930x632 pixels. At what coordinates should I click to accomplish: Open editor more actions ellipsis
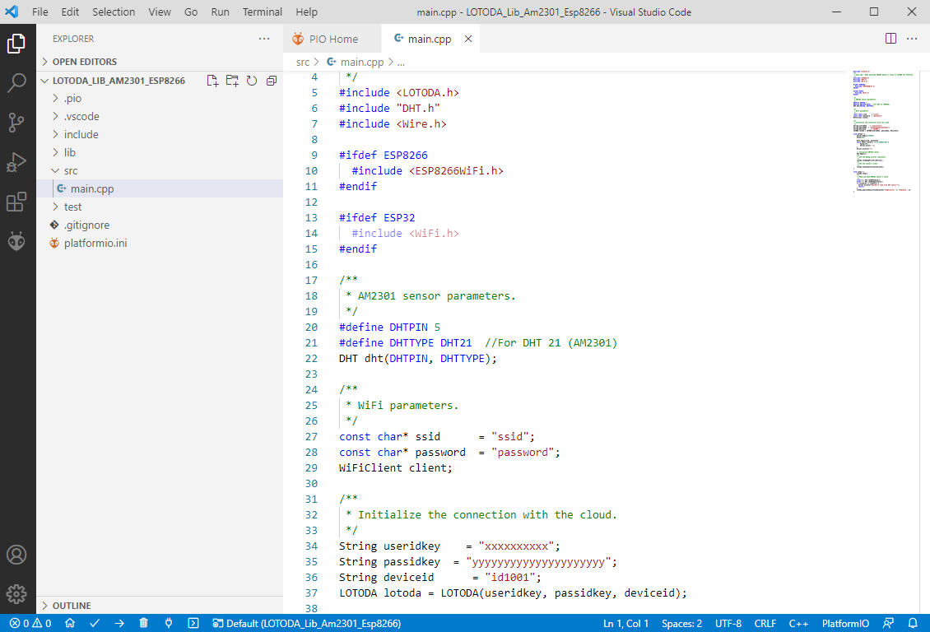pyautogui.click(x=912, y=39)
